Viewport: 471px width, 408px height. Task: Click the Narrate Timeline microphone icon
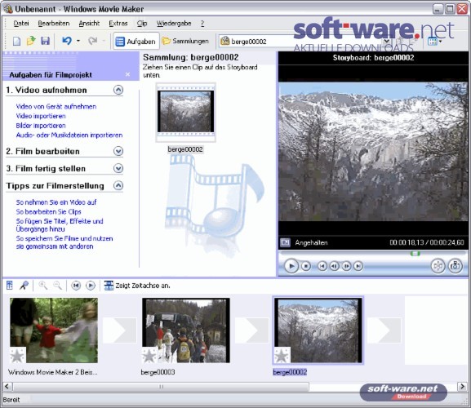pyautogui.click(x=24, y=286)
